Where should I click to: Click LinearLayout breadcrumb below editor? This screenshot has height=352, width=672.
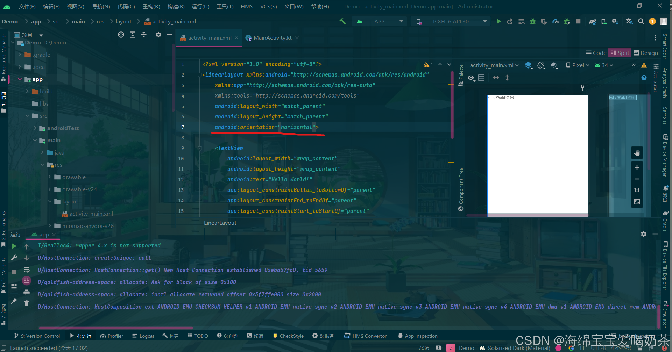click(220, 223)
